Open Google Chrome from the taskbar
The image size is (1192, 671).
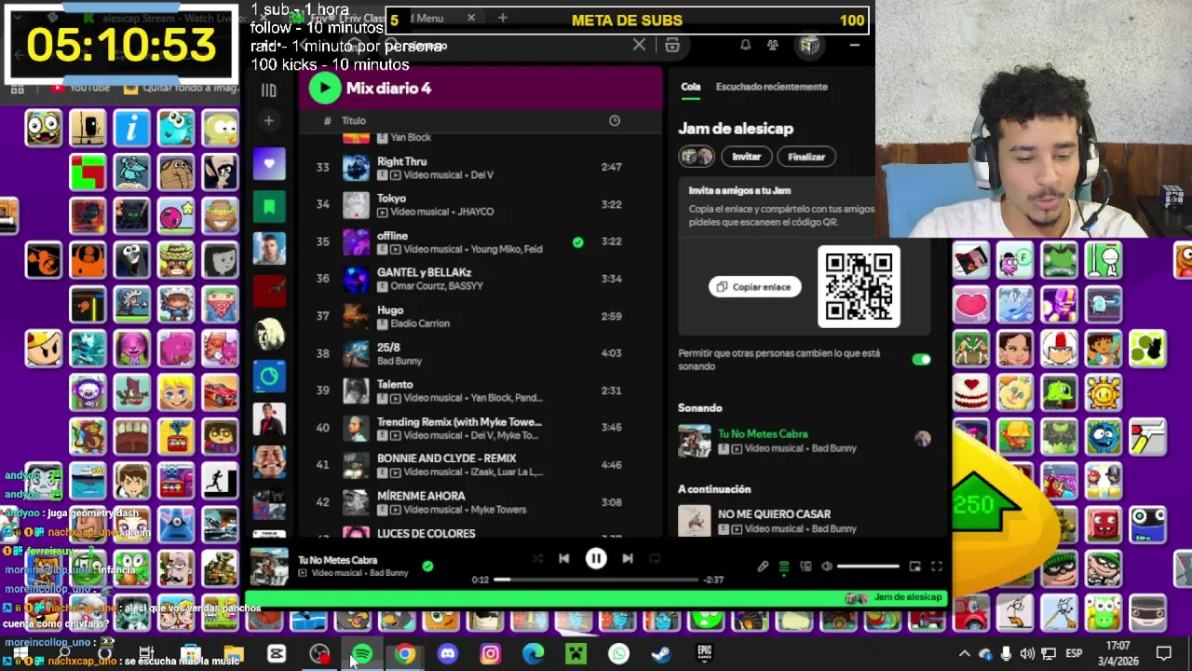pos(405,654)
